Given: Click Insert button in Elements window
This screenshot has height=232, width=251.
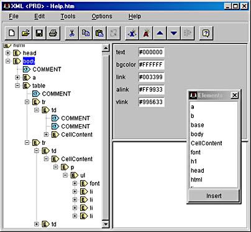Looking at the screenshot, I should point(214,196).
